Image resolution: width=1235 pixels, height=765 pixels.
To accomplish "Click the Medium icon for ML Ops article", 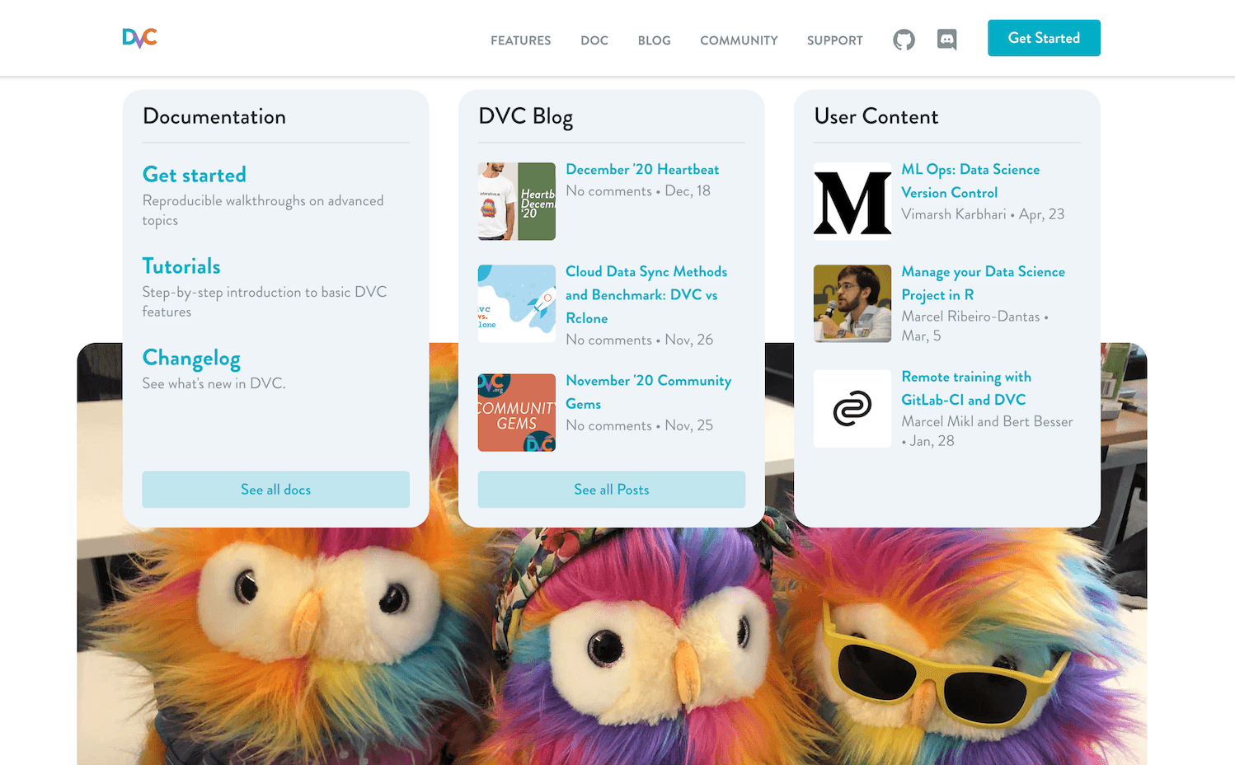I will (x=852, y=199).
